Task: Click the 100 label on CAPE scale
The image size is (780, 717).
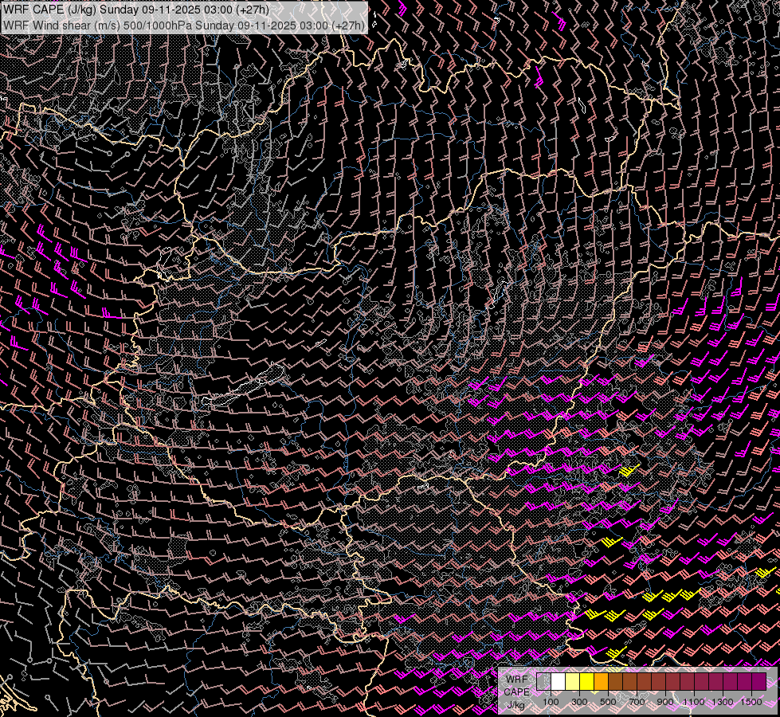Action: click(551, 702)
